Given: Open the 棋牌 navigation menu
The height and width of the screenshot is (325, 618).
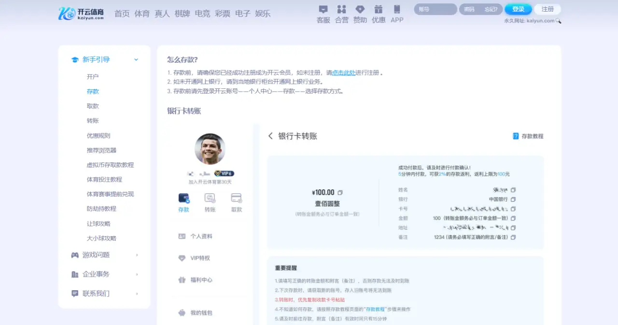Looking at the screenshot, I should (x=182, y=14).
